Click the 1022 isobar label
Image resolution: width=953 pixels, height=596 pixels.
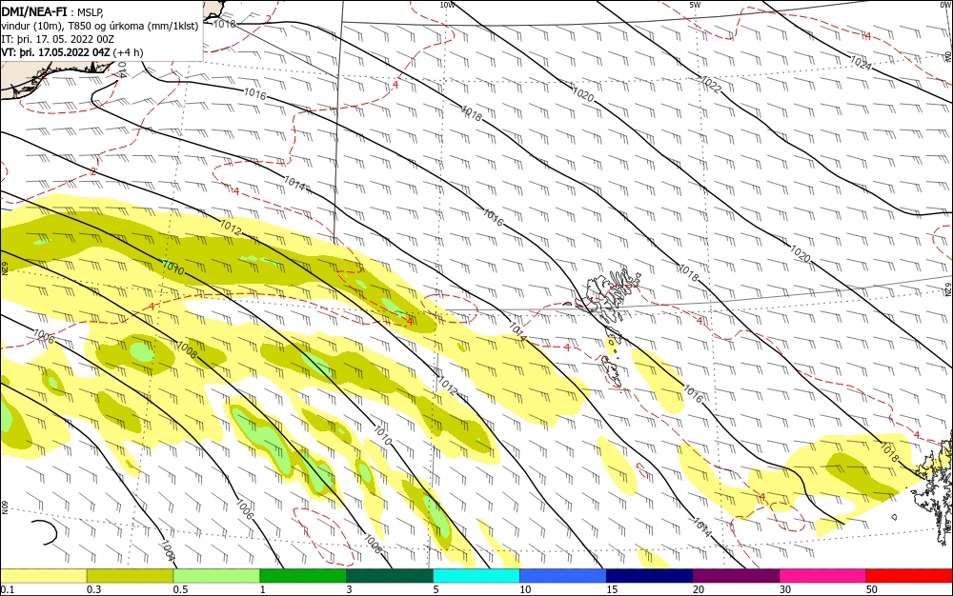pyautogui.click(x=711, y=85)
